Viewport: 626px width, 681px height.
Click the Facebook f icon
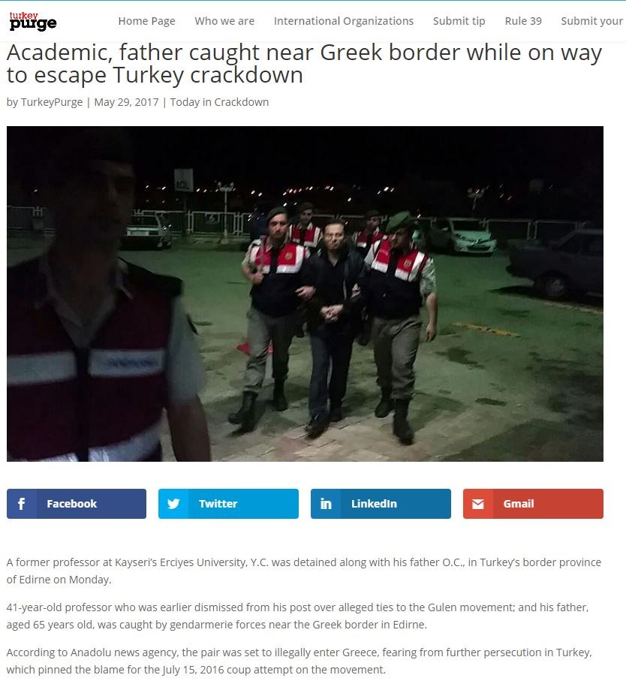point(21,504)
